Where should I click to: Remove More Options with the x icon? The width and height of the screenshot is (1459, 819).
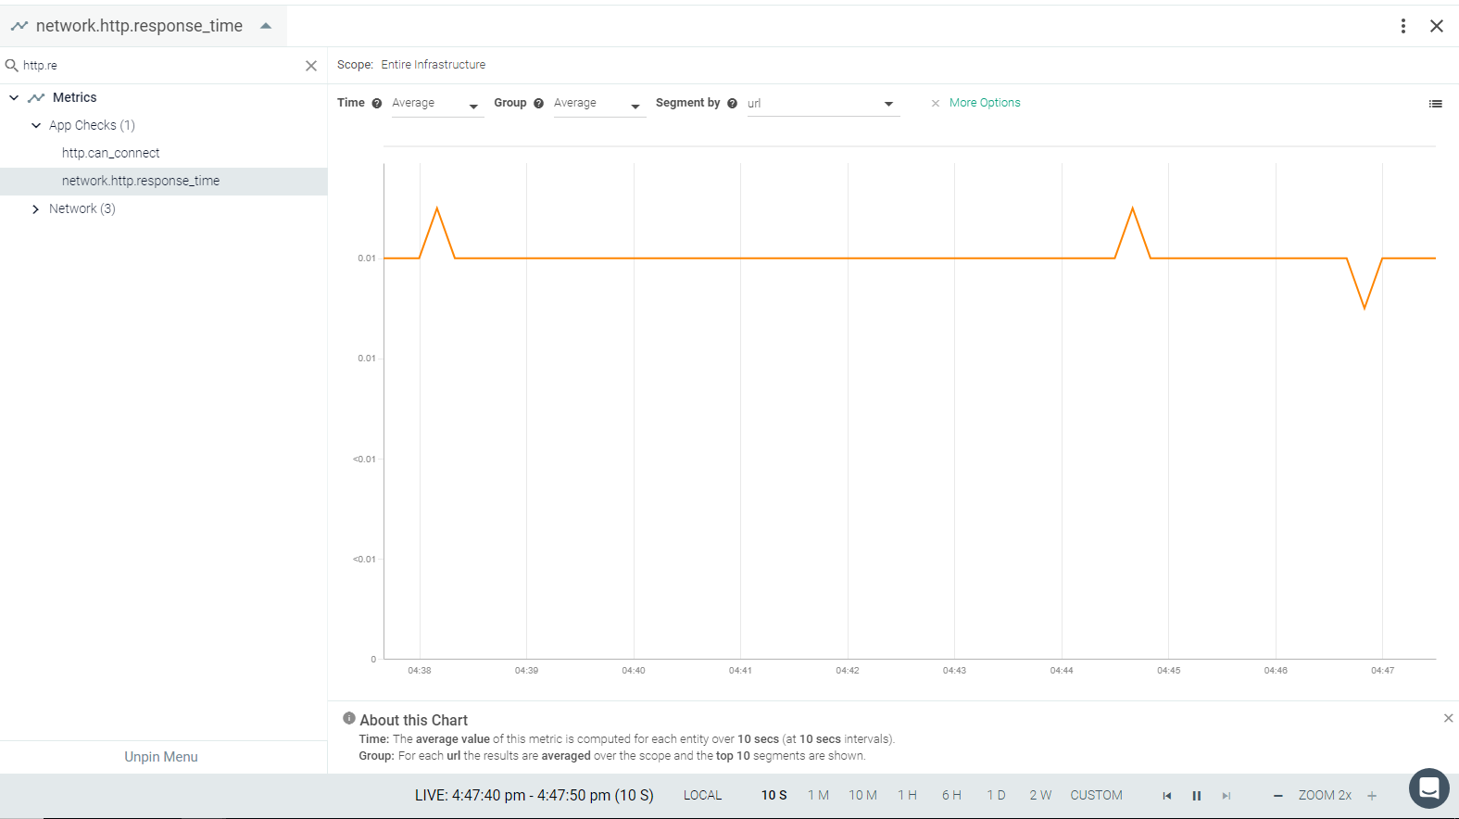tap(936, 104)
